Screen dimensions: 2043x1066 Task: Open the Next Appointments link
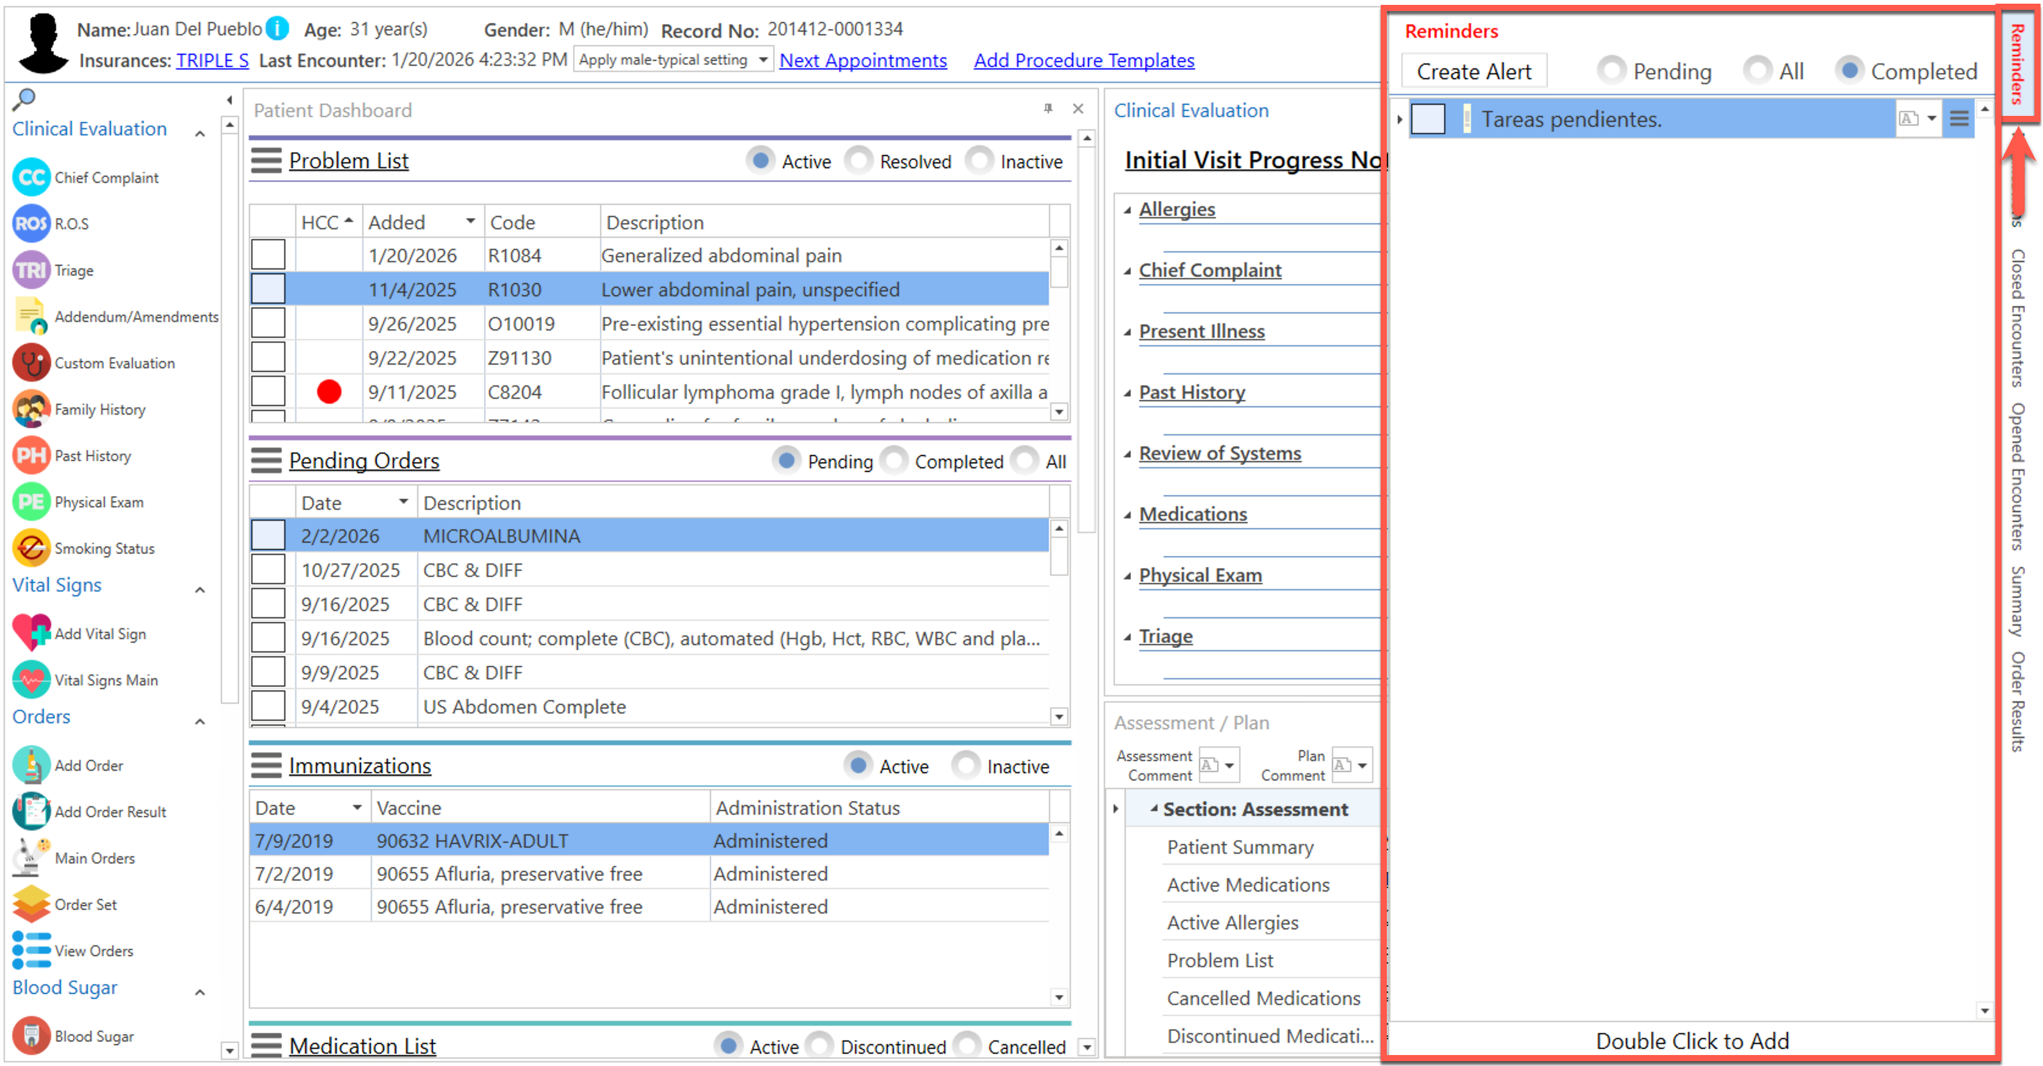(x=863, y=60)
